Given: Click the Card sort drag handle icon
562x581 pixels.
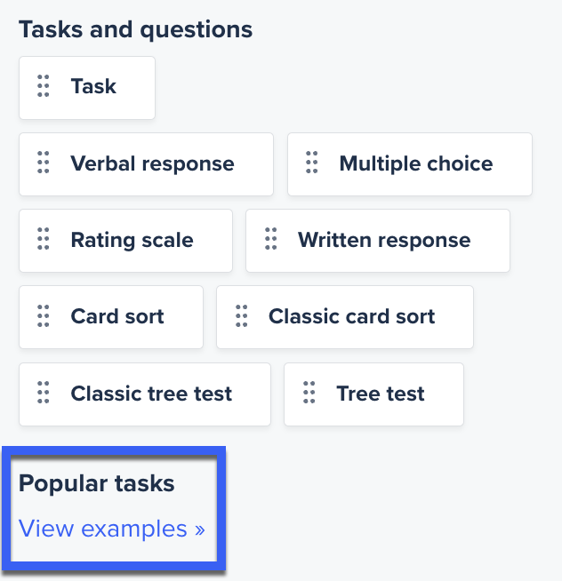Looking at the screenshot, I should pos(44,316).
